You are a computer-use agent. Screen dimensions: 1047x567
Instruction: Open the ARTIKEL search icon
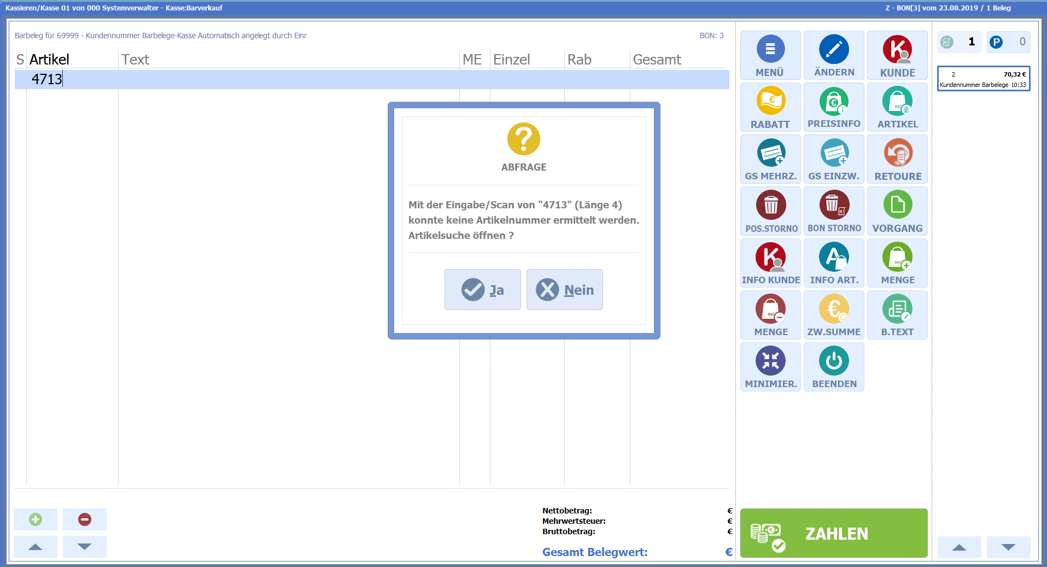897,102
